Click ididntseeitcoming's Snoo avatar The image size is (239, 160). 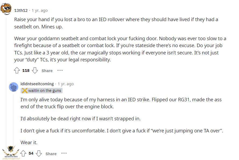pos(14,87)
